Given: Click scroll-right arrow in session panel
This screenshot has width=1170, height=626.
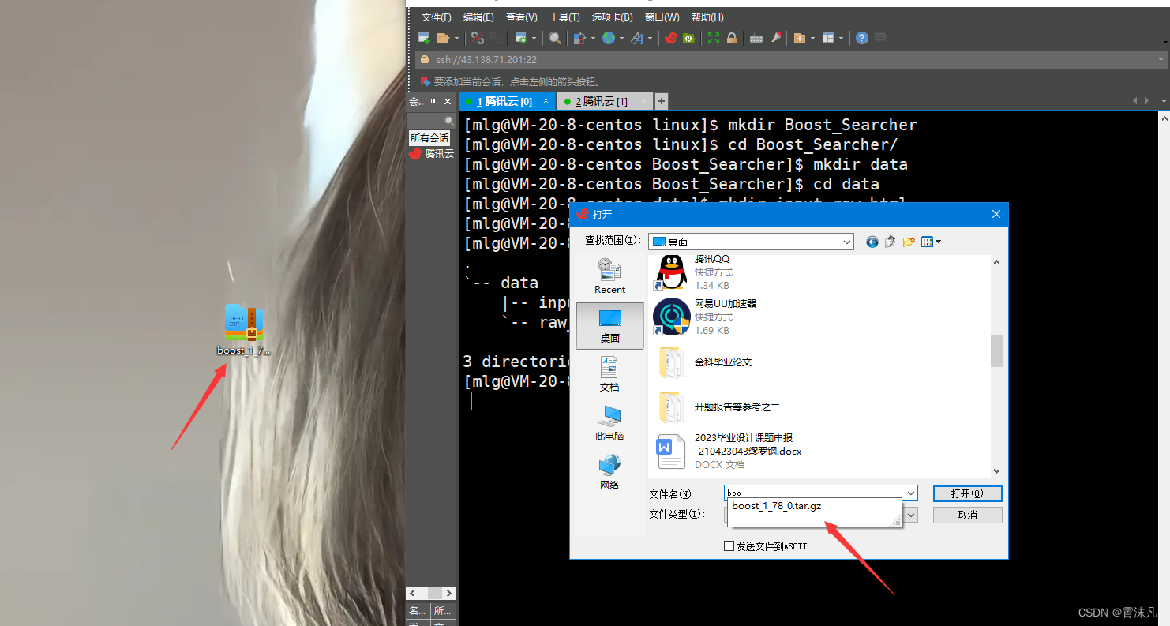Looking at the screenshot, I should (449, 593).
